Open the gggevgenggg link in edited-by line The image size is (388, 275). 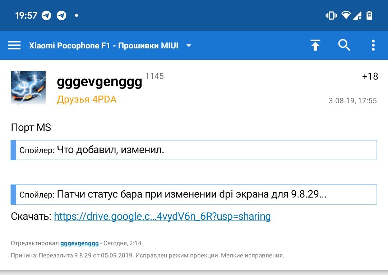(x=79, y=243)
